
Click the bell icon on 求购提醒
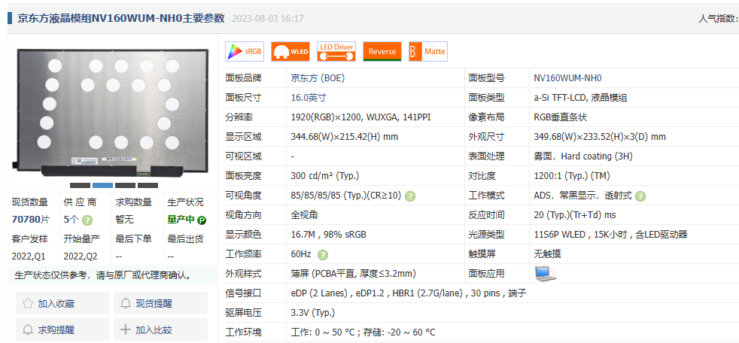click(28, 329)
